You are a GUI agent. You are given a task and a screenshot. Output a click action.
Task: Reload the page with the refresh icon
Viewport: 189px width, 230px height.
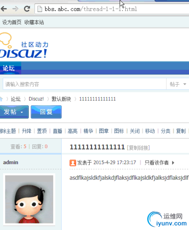coord(27,9)
